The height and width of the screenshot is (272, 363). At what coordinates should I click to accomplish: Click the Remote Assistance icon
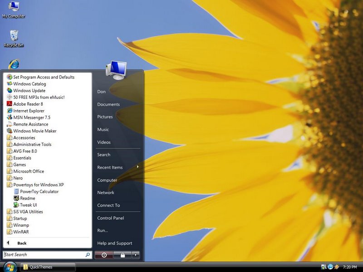click(x=10, y=124)
